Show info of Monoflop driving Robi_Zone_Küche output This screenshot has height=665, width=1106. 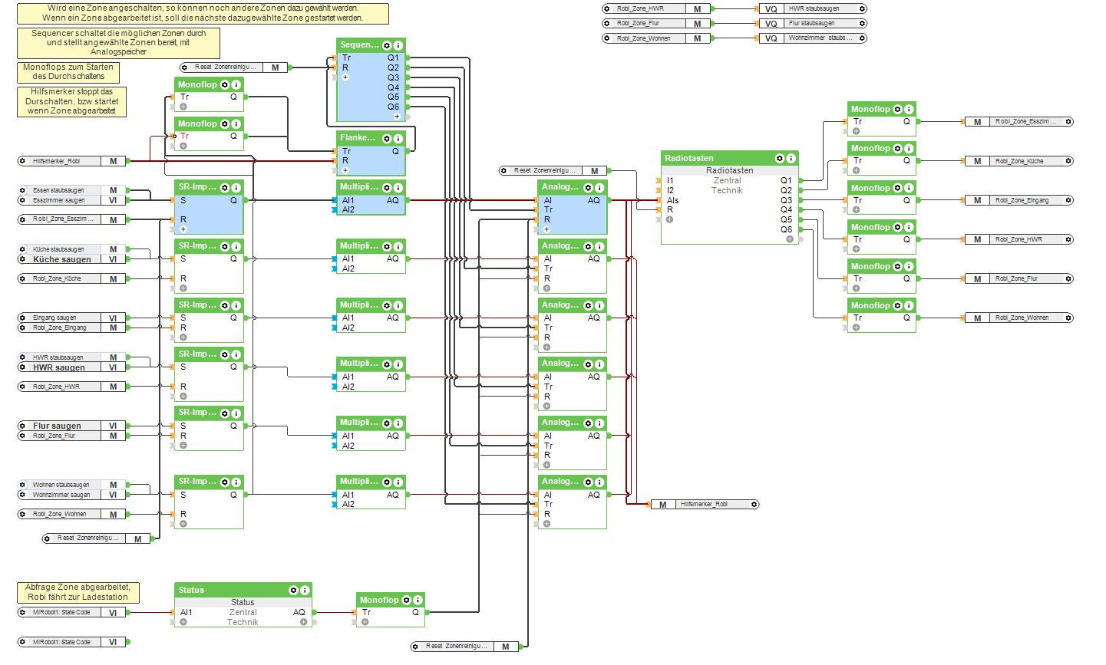908,149
